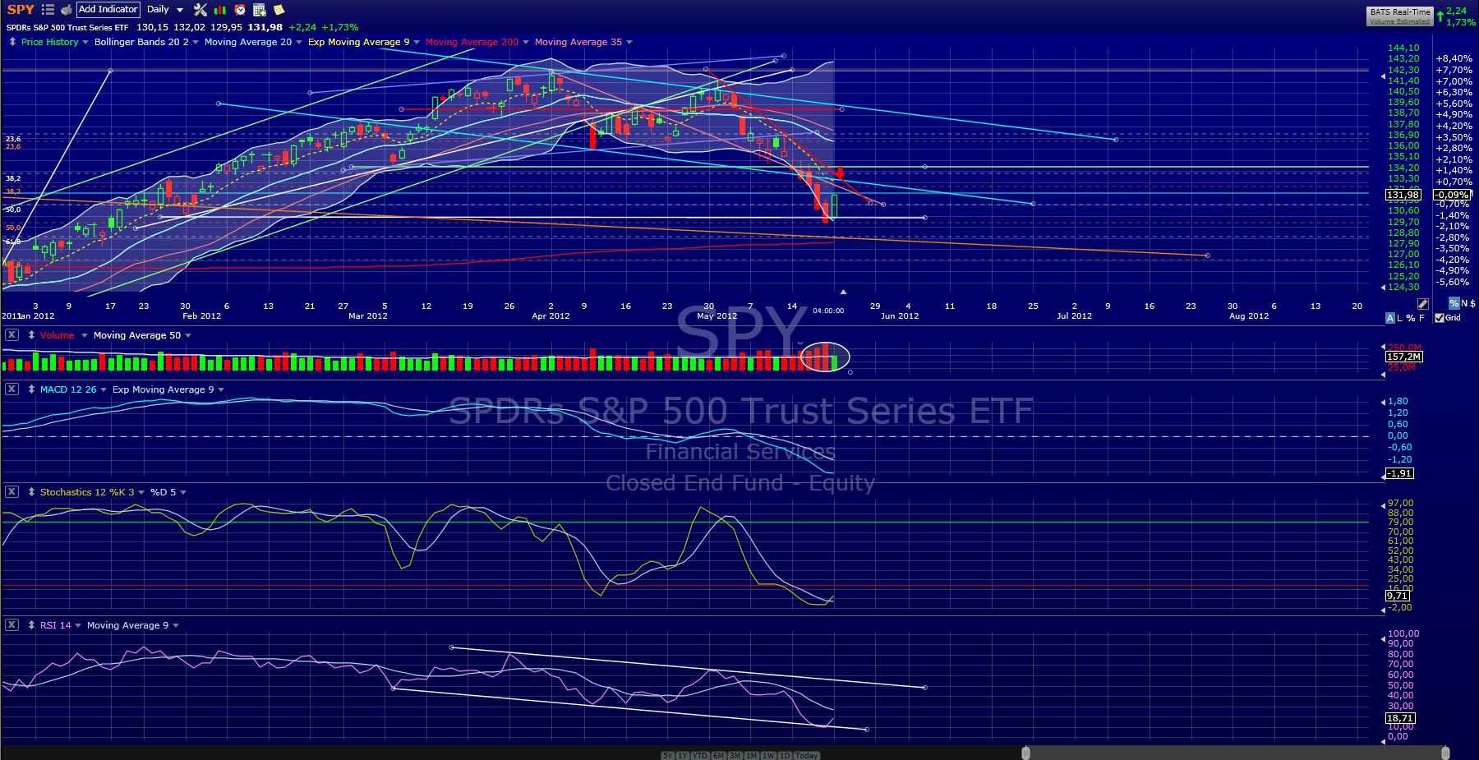Switch right axis to $ display
Image resolution: width=1479 pixels, height=760 pixels.
(x=1472, y=304)
